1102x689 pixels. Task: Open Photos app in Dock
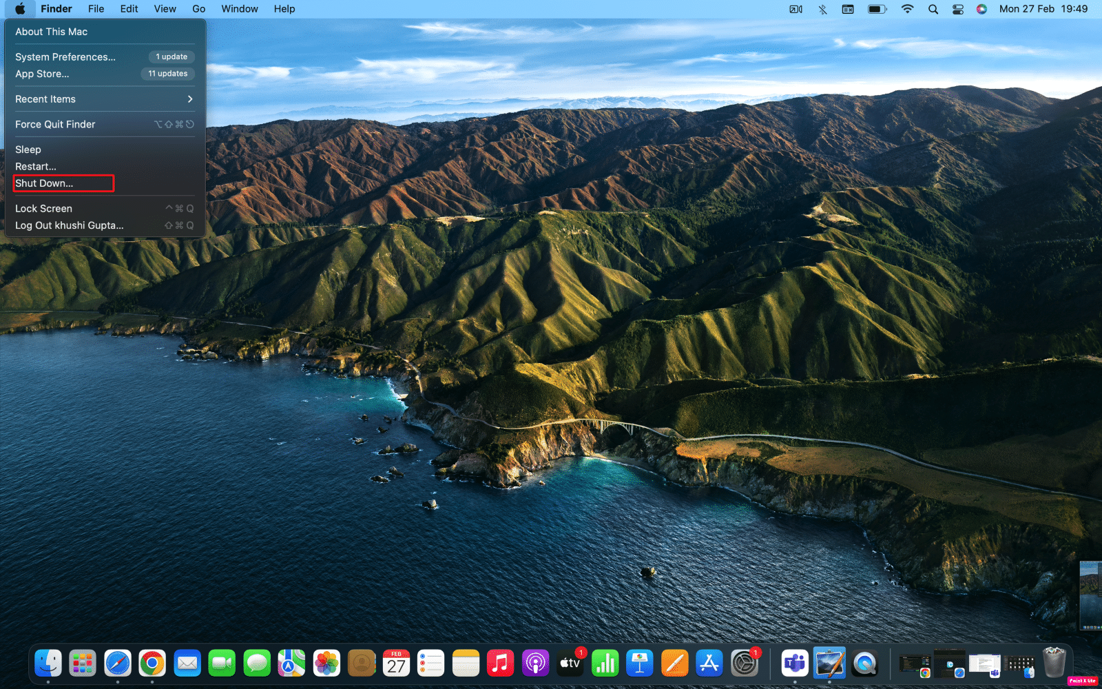coord(326,664)
